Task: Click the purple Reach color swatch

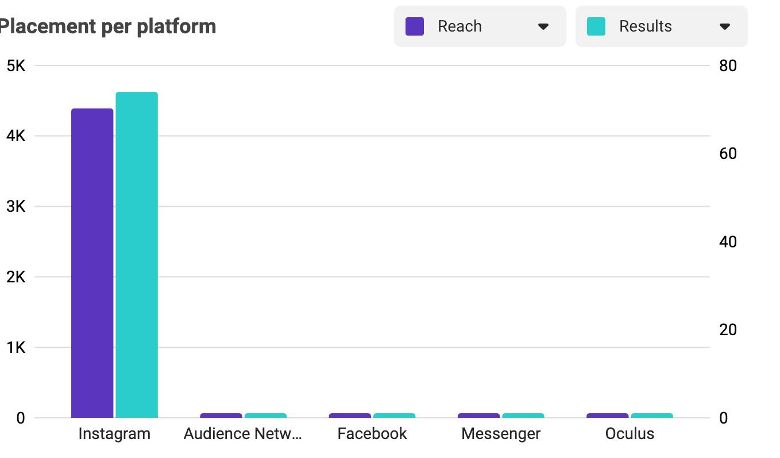Action: [415, 26]
